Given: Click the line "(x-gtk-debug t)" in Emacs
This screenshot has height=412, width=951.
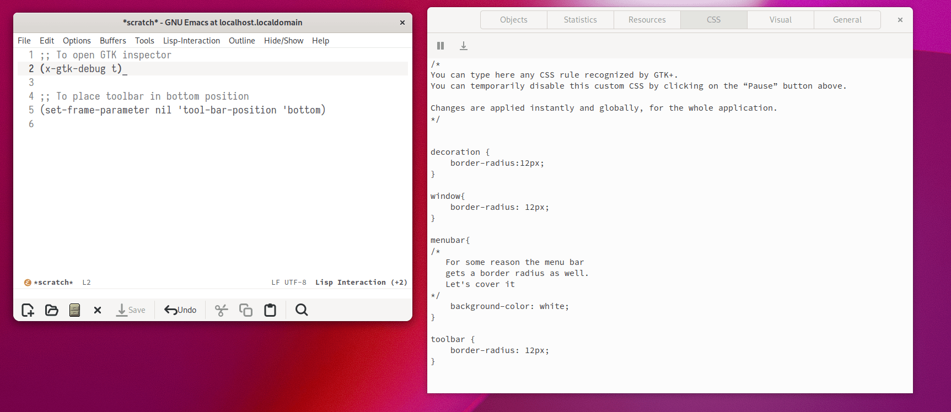Looking at the screenshot, I should coord(81,69).
